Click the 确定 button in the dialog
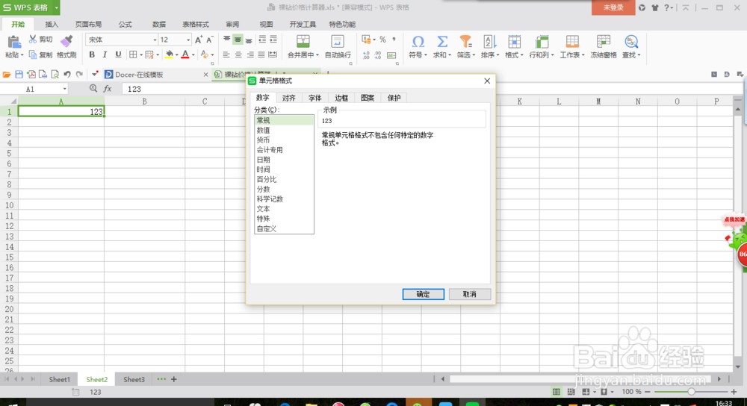Viewport: 747px width, 406px height. click(423, 294)
